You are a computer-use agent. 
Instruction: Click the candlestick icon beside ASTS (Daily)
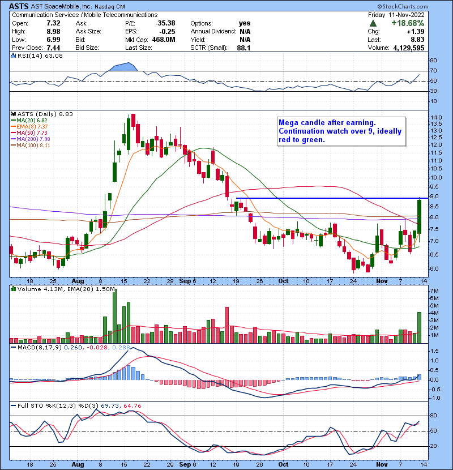pos(14,114)
